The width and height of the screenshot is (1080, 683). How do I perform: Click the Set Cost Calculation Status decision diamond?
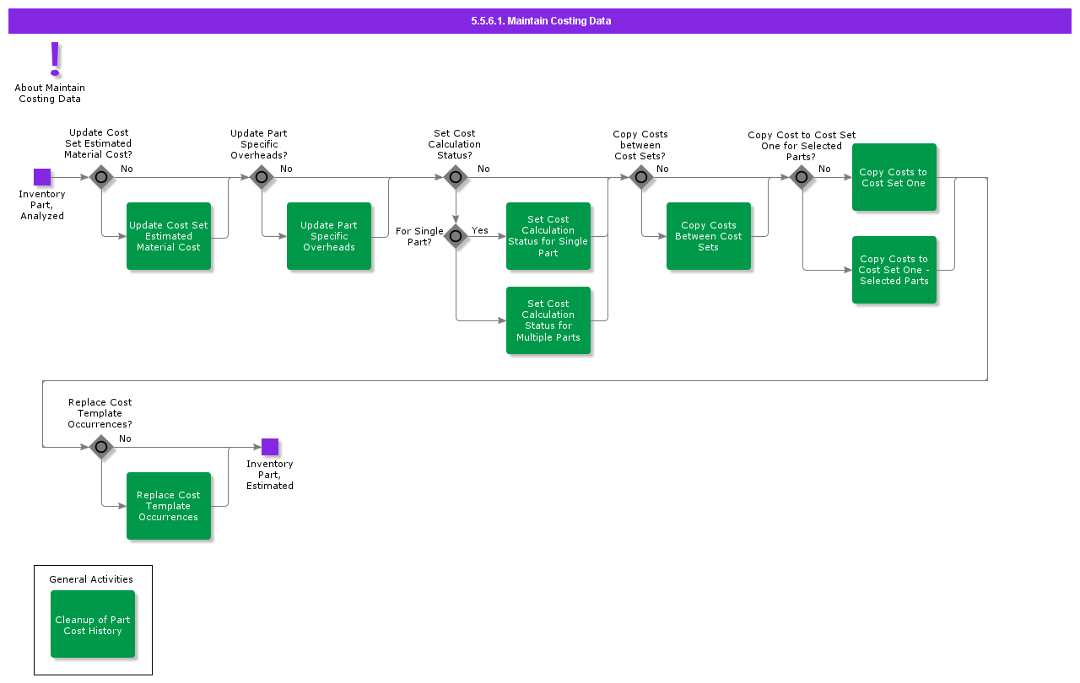click(456, 177)
